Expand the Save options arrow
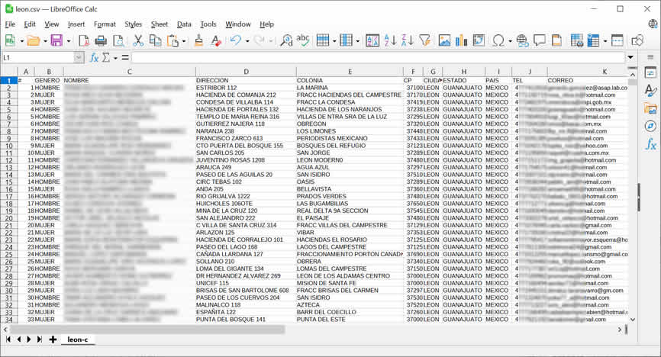 pos(68,41)
